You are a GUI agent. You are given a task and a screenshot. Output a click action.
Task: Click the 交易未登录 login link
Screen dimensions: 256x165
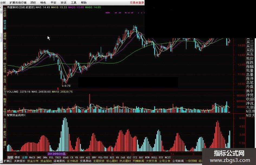tap(137, 3)
